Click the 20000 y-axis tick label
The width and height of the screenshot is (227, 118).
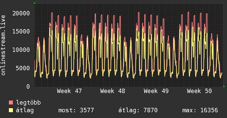(x=21, y=13)
